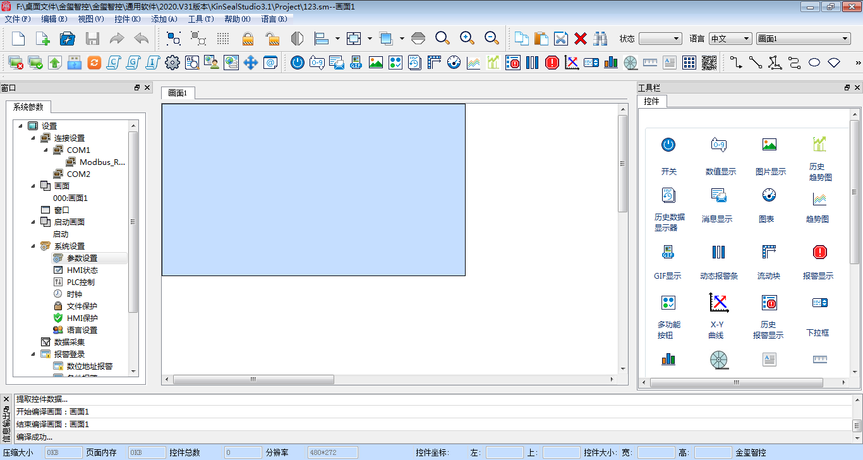863x460 pixels.
Task: Collapse the 系统设置 tree node
Action: (33, 246)
